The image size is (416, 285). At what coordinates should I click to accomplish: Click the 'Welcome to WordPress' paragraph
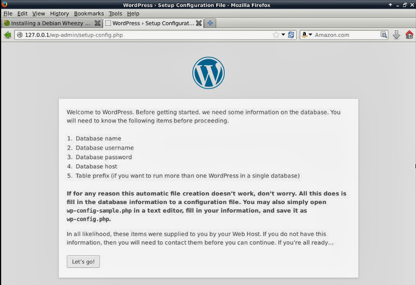(204, 117)
